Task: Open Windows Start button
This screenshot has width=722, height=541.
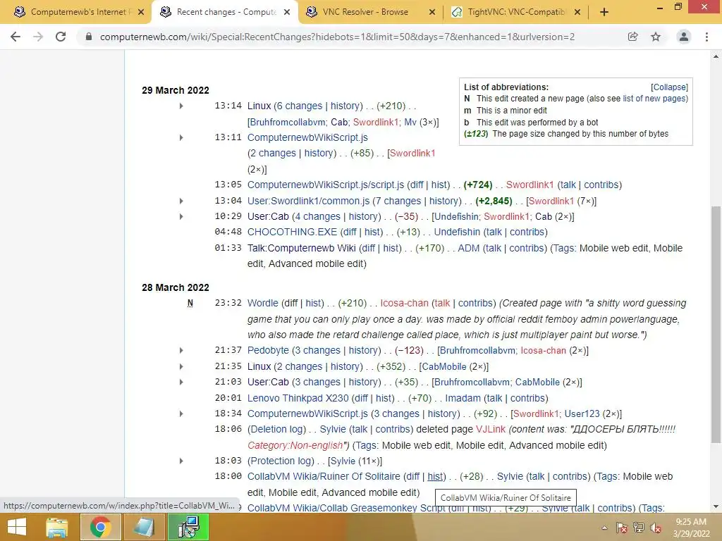Action: click(x=18, y=527)
